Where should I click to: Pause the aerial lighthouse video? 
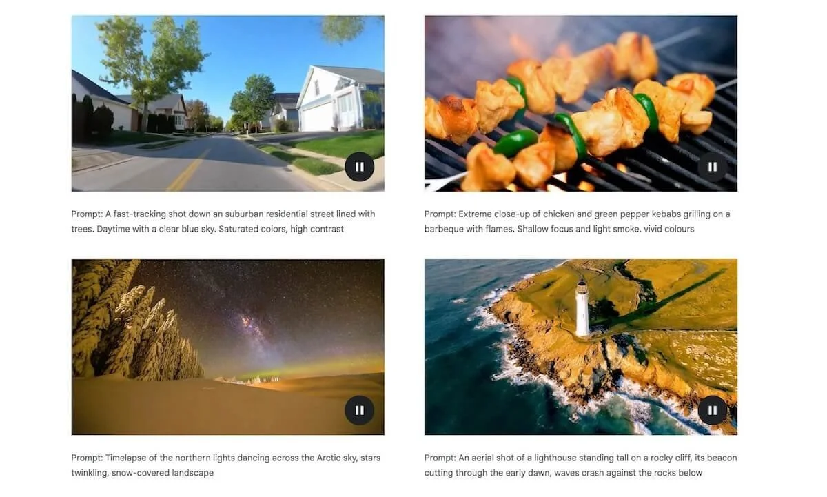coord(712,410)
